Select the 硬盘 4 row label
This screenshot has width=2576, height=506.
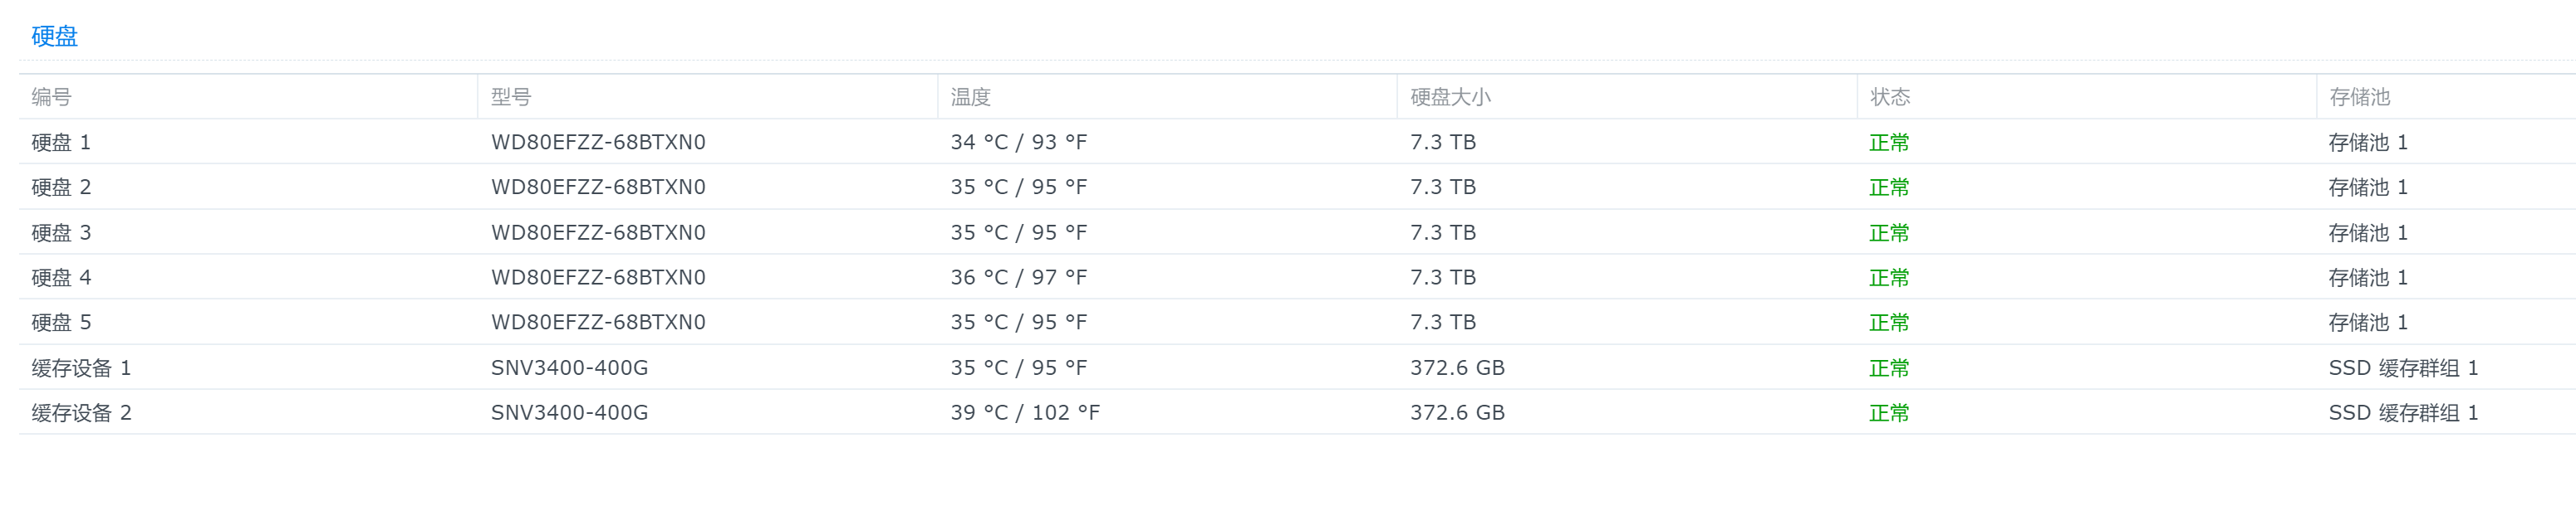(x=61, y=277)
